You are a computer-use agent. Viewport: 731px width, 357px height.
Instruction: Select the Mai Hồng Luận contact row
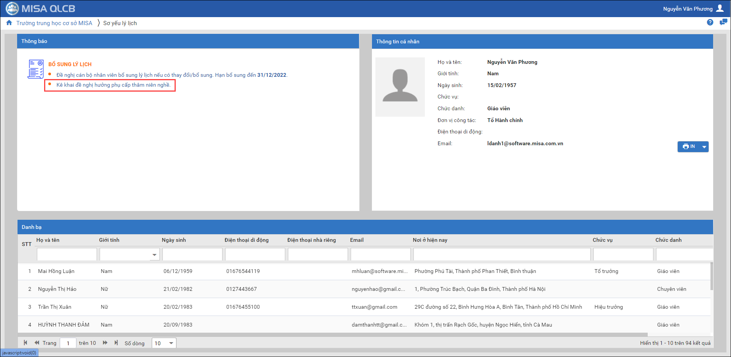56,271
